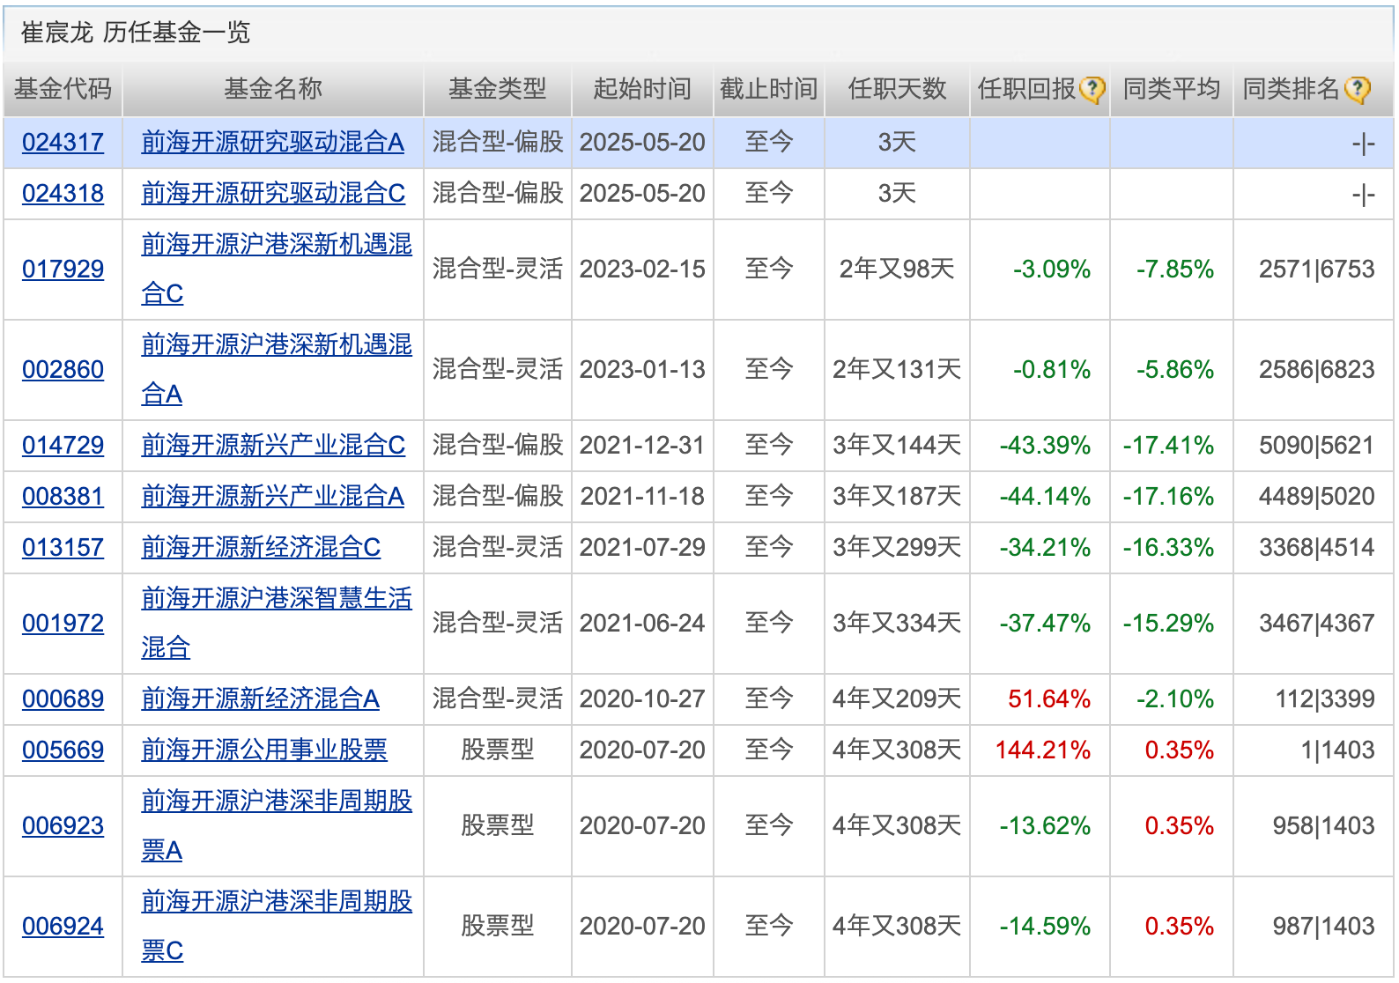Open 前海开源沪港深智慧生活混合 link
1399x983 pixels.
[x=277, y=623]
